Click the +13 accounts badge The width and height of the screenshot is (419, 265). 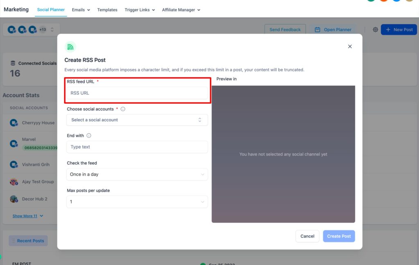(43, 29)
